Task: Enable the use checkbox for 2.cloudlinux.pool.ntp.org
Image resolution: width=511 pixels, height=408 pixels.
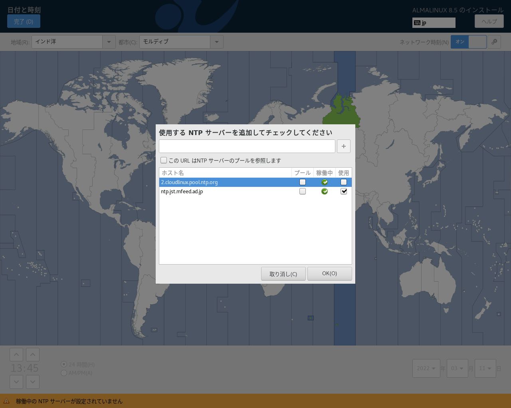Action: click(343, 182)
